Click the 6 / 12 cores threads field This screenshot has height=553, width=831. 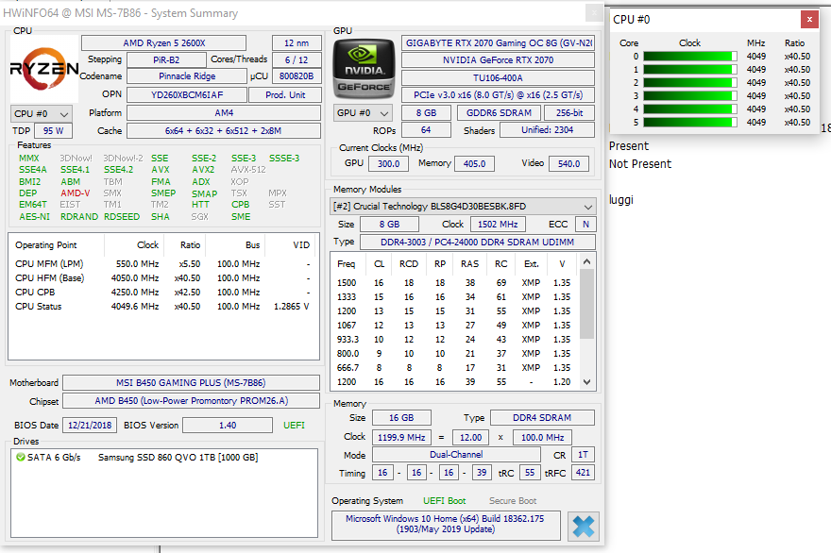(x=297, y=59)
